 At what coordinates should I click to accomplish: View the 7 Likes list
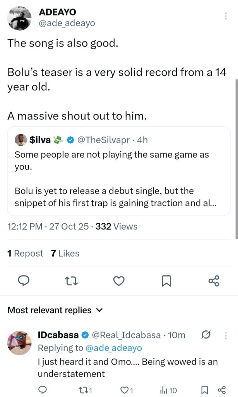(x=65, y=254)
